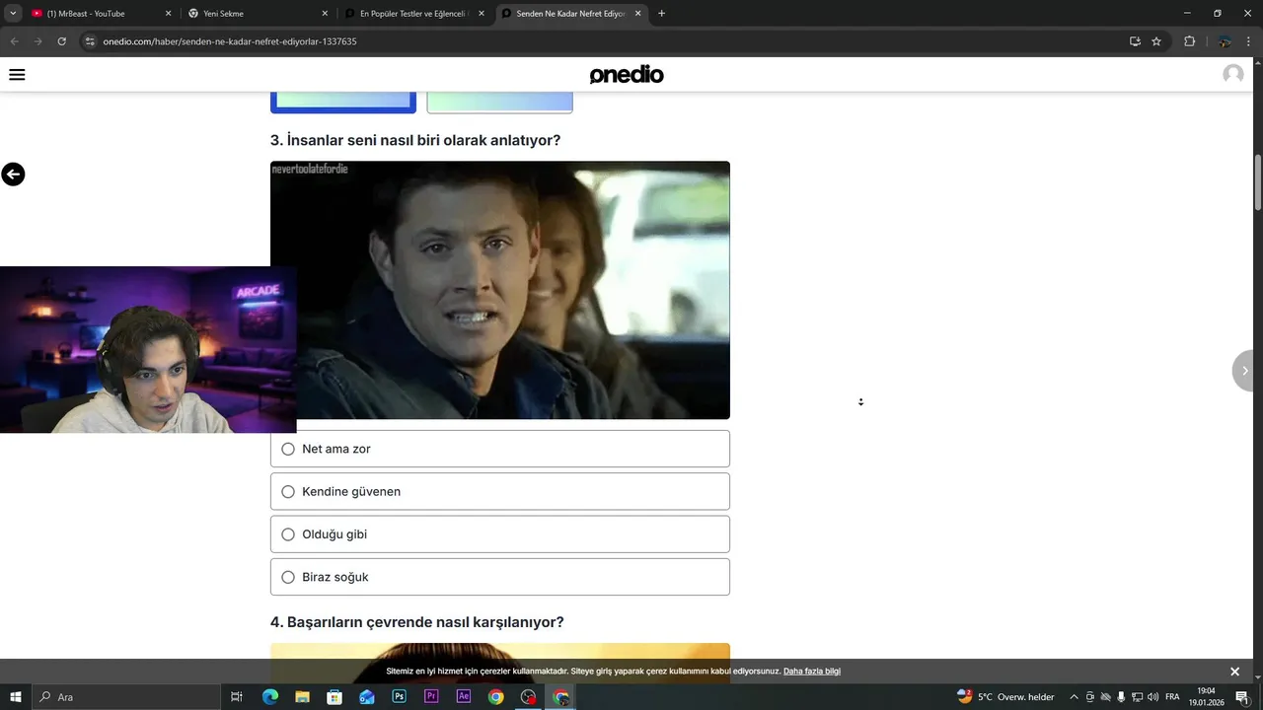Viewport: 1263px width, 710px height.
Task: Open the "Daha fazla bilgi" cookie link
Action: [812, 672]
